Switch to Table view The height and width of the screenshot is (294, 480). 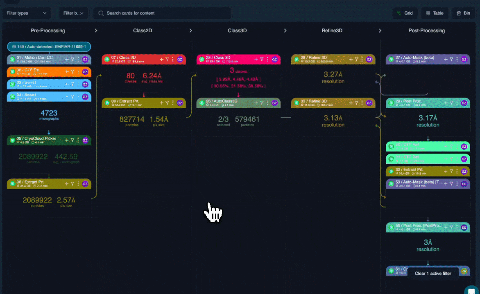435,13
